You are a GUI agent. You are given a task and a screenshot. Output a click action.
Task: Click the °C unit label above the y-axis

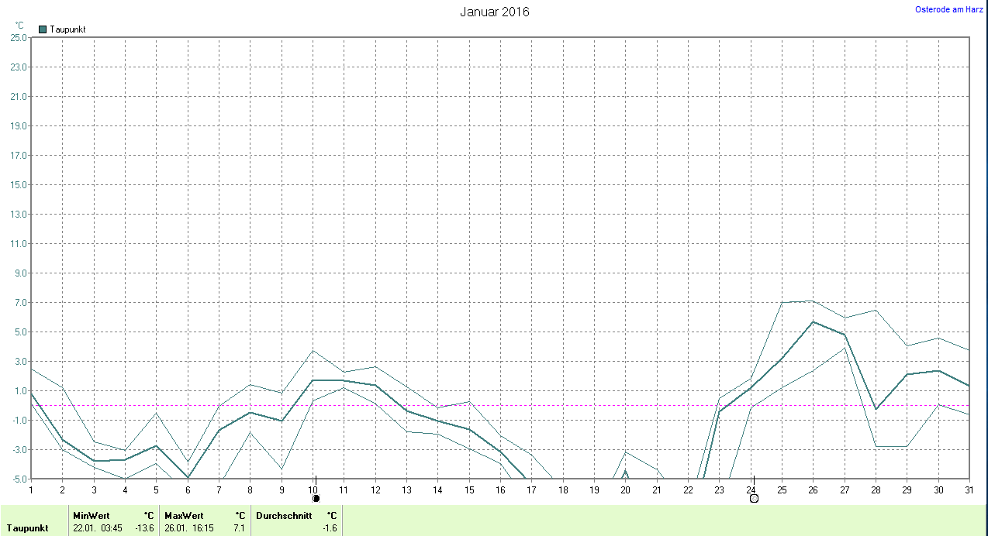(19, 26)
